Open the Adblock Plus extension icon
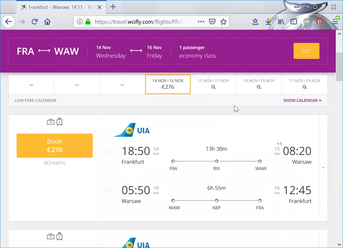Viewport: 343px width, 248px height. [x=306, y=22]
